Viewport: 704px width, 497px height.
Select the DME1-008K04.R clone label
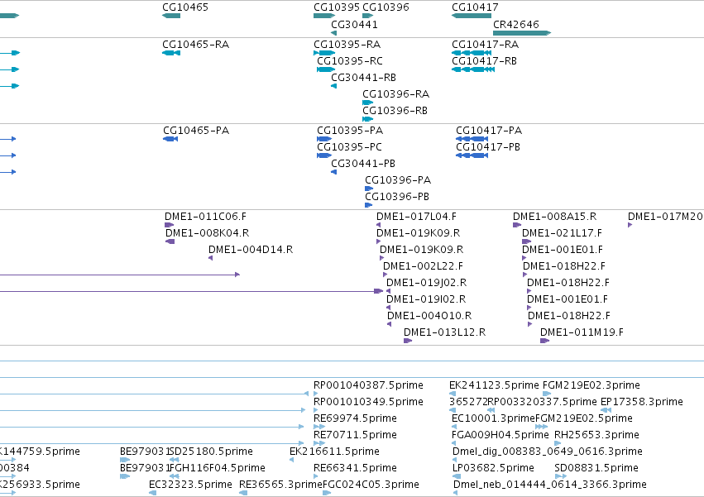(x=207, y=233)
